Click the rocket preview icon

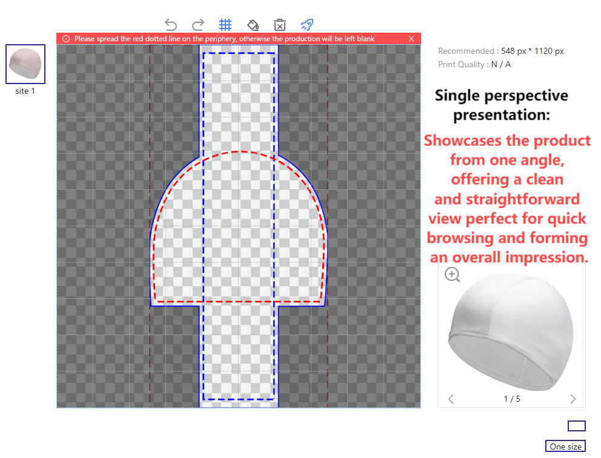point(307,25)
